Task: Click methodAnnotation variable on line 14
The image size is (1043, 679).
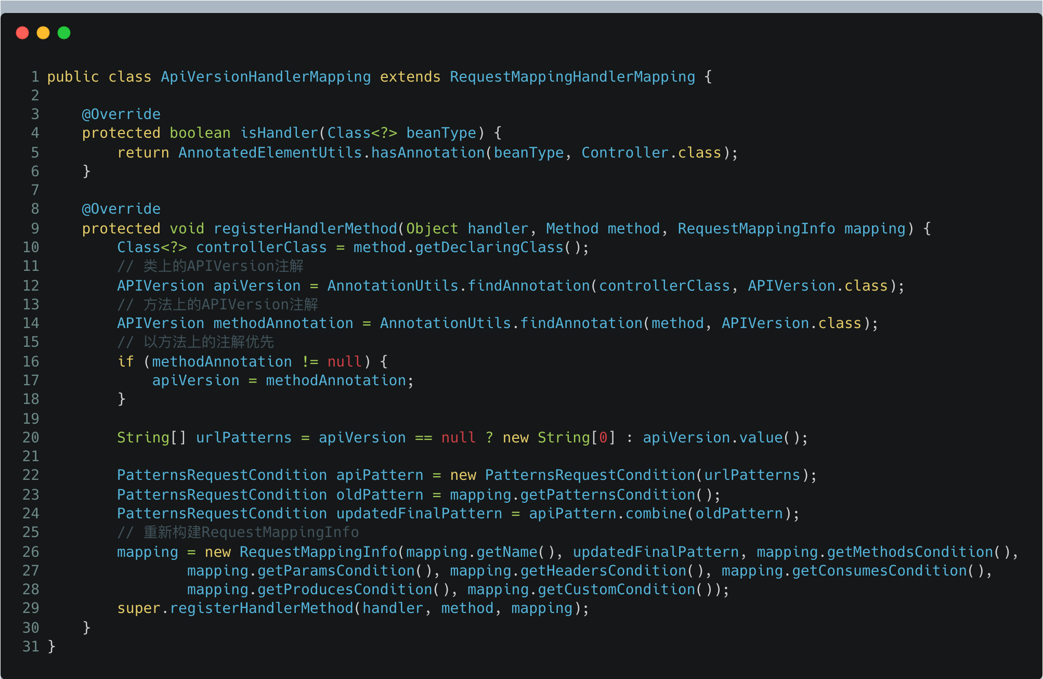Action: pyautogui.click(x=283, y=323)
